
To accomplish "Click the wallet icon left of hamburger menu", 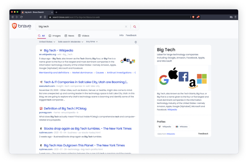I will pos(231,17).
